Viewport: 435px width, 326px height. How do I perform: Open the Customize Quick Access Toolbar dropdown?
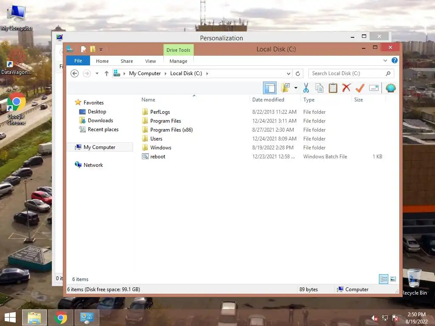[101, 50]
